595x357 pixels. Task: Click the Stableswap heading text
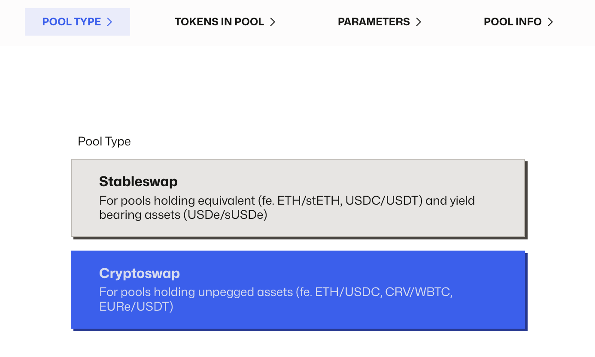(138, 182)
